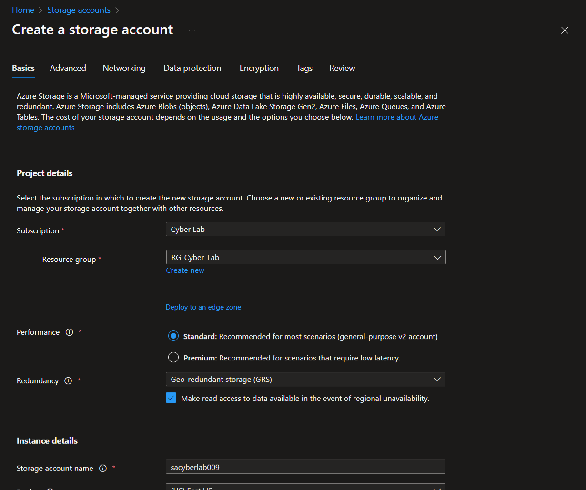Click the Performance info icon
The image size is (586, 490).
click(69, 332)
